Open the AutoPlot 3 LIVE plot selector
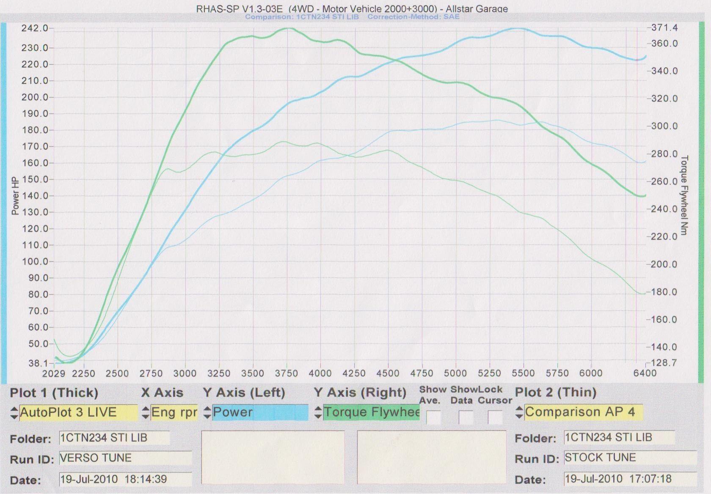The image size is (711, 494). click(x=78, y=412)
